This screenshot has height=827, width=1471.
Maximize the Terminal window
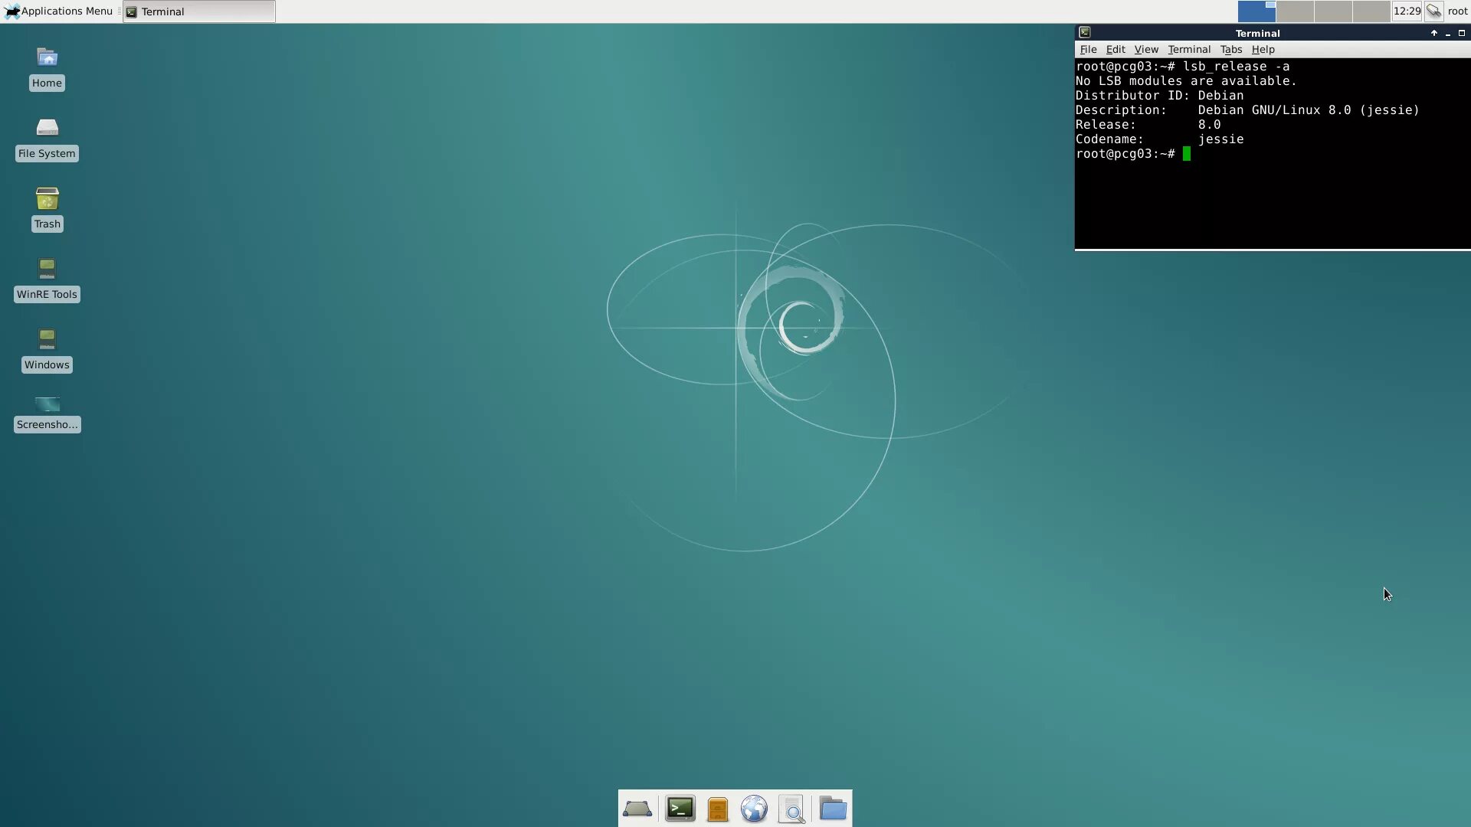click(1462, 33)
